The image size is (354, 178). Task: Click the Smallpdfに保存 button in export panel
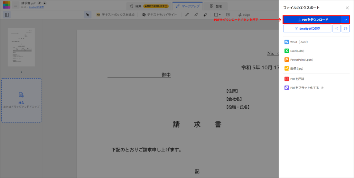(x=307, y=29)
